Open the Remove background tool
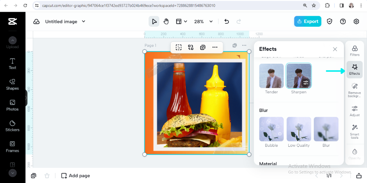Screen dimensions: 367x183 (355, 90)
